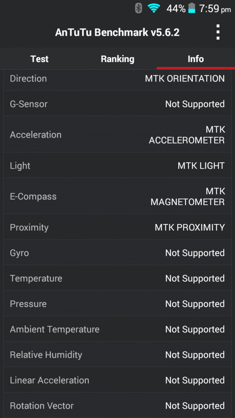Tap the Direction sensor row

[x=117, y=78]
